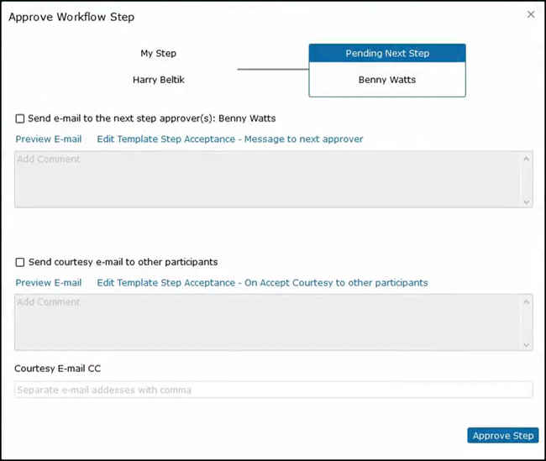Enable e-mail to next step approver checkbox
The height and width of the screenshot is (461, 546).
[20, 118]
